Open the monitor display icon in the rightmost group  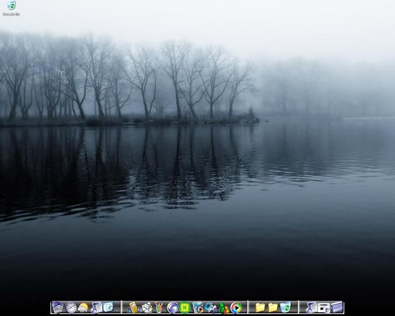[x=324, y=307]
